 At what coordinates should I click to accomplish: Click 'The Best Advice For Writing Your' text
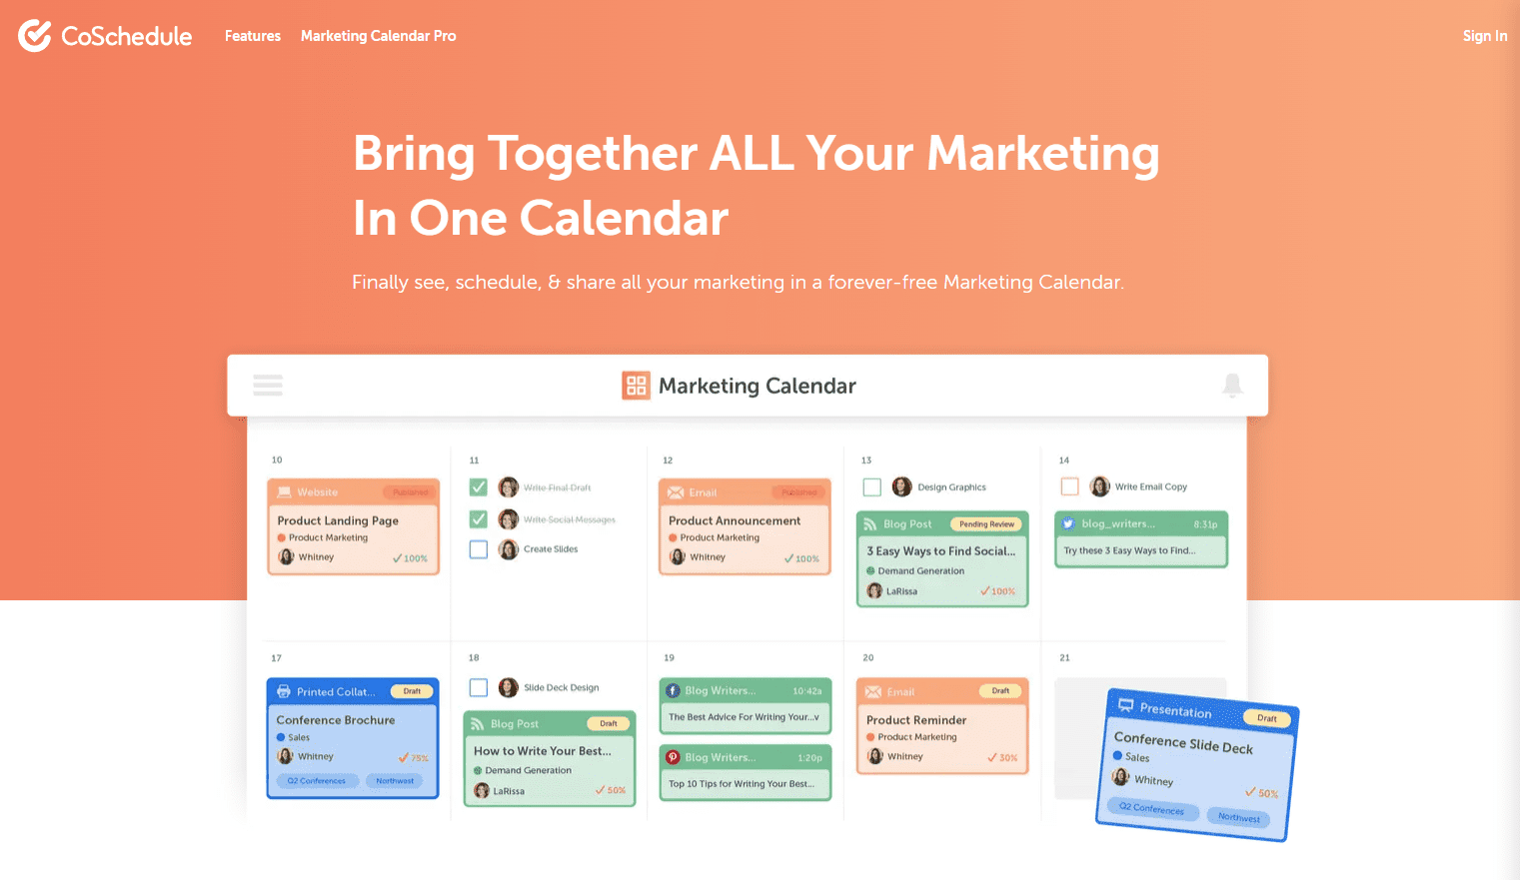(744, 717)
